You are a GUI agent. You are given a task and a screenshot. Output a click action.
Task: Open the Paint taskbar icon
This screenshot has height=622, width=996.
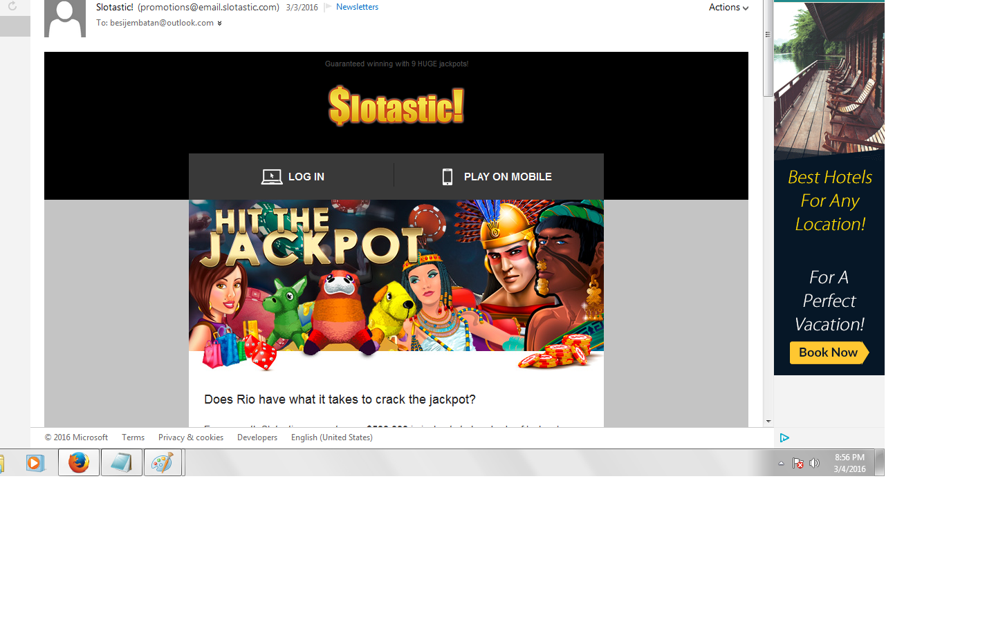(x=163, y=462)
